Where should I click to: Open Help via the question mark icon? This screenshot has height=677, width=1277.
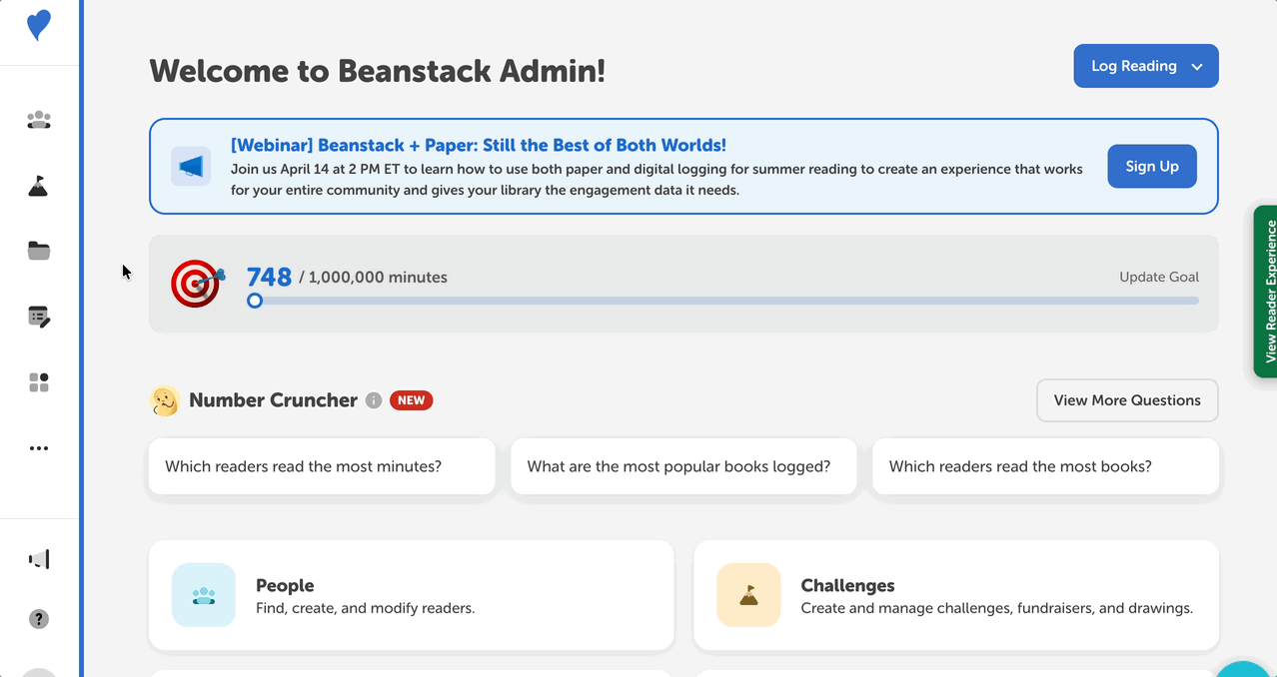click(x=38, y=619)
